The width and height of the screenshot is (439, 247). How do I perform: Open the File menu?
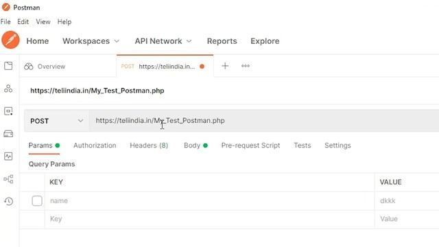(5, 21)
